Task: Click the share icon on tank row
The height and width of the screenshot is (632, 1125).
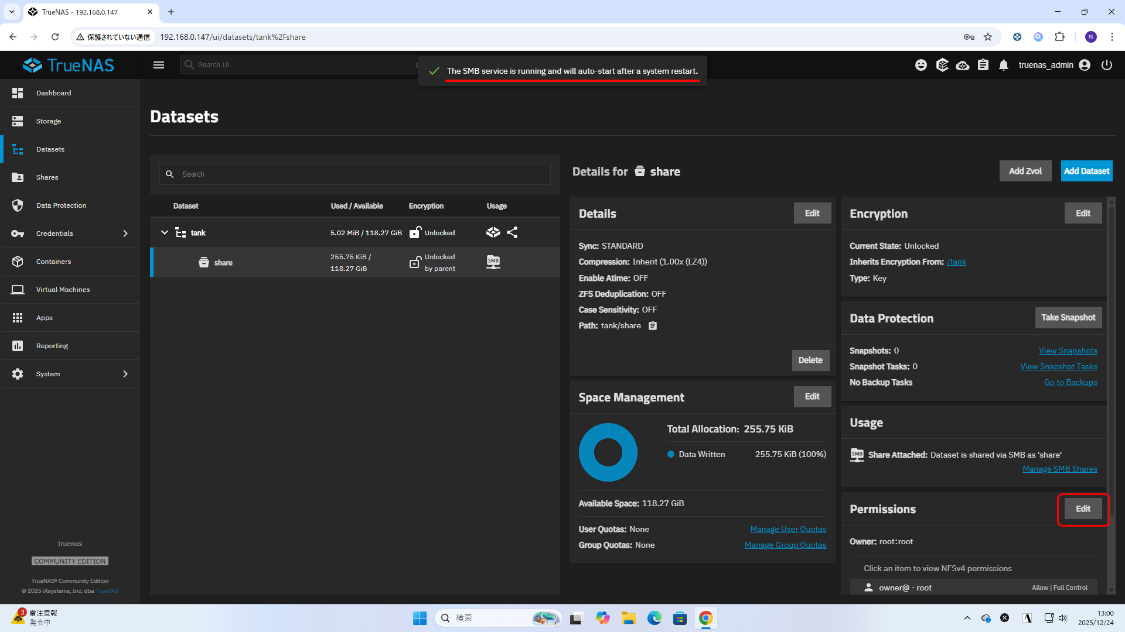Action: [512, 232]
